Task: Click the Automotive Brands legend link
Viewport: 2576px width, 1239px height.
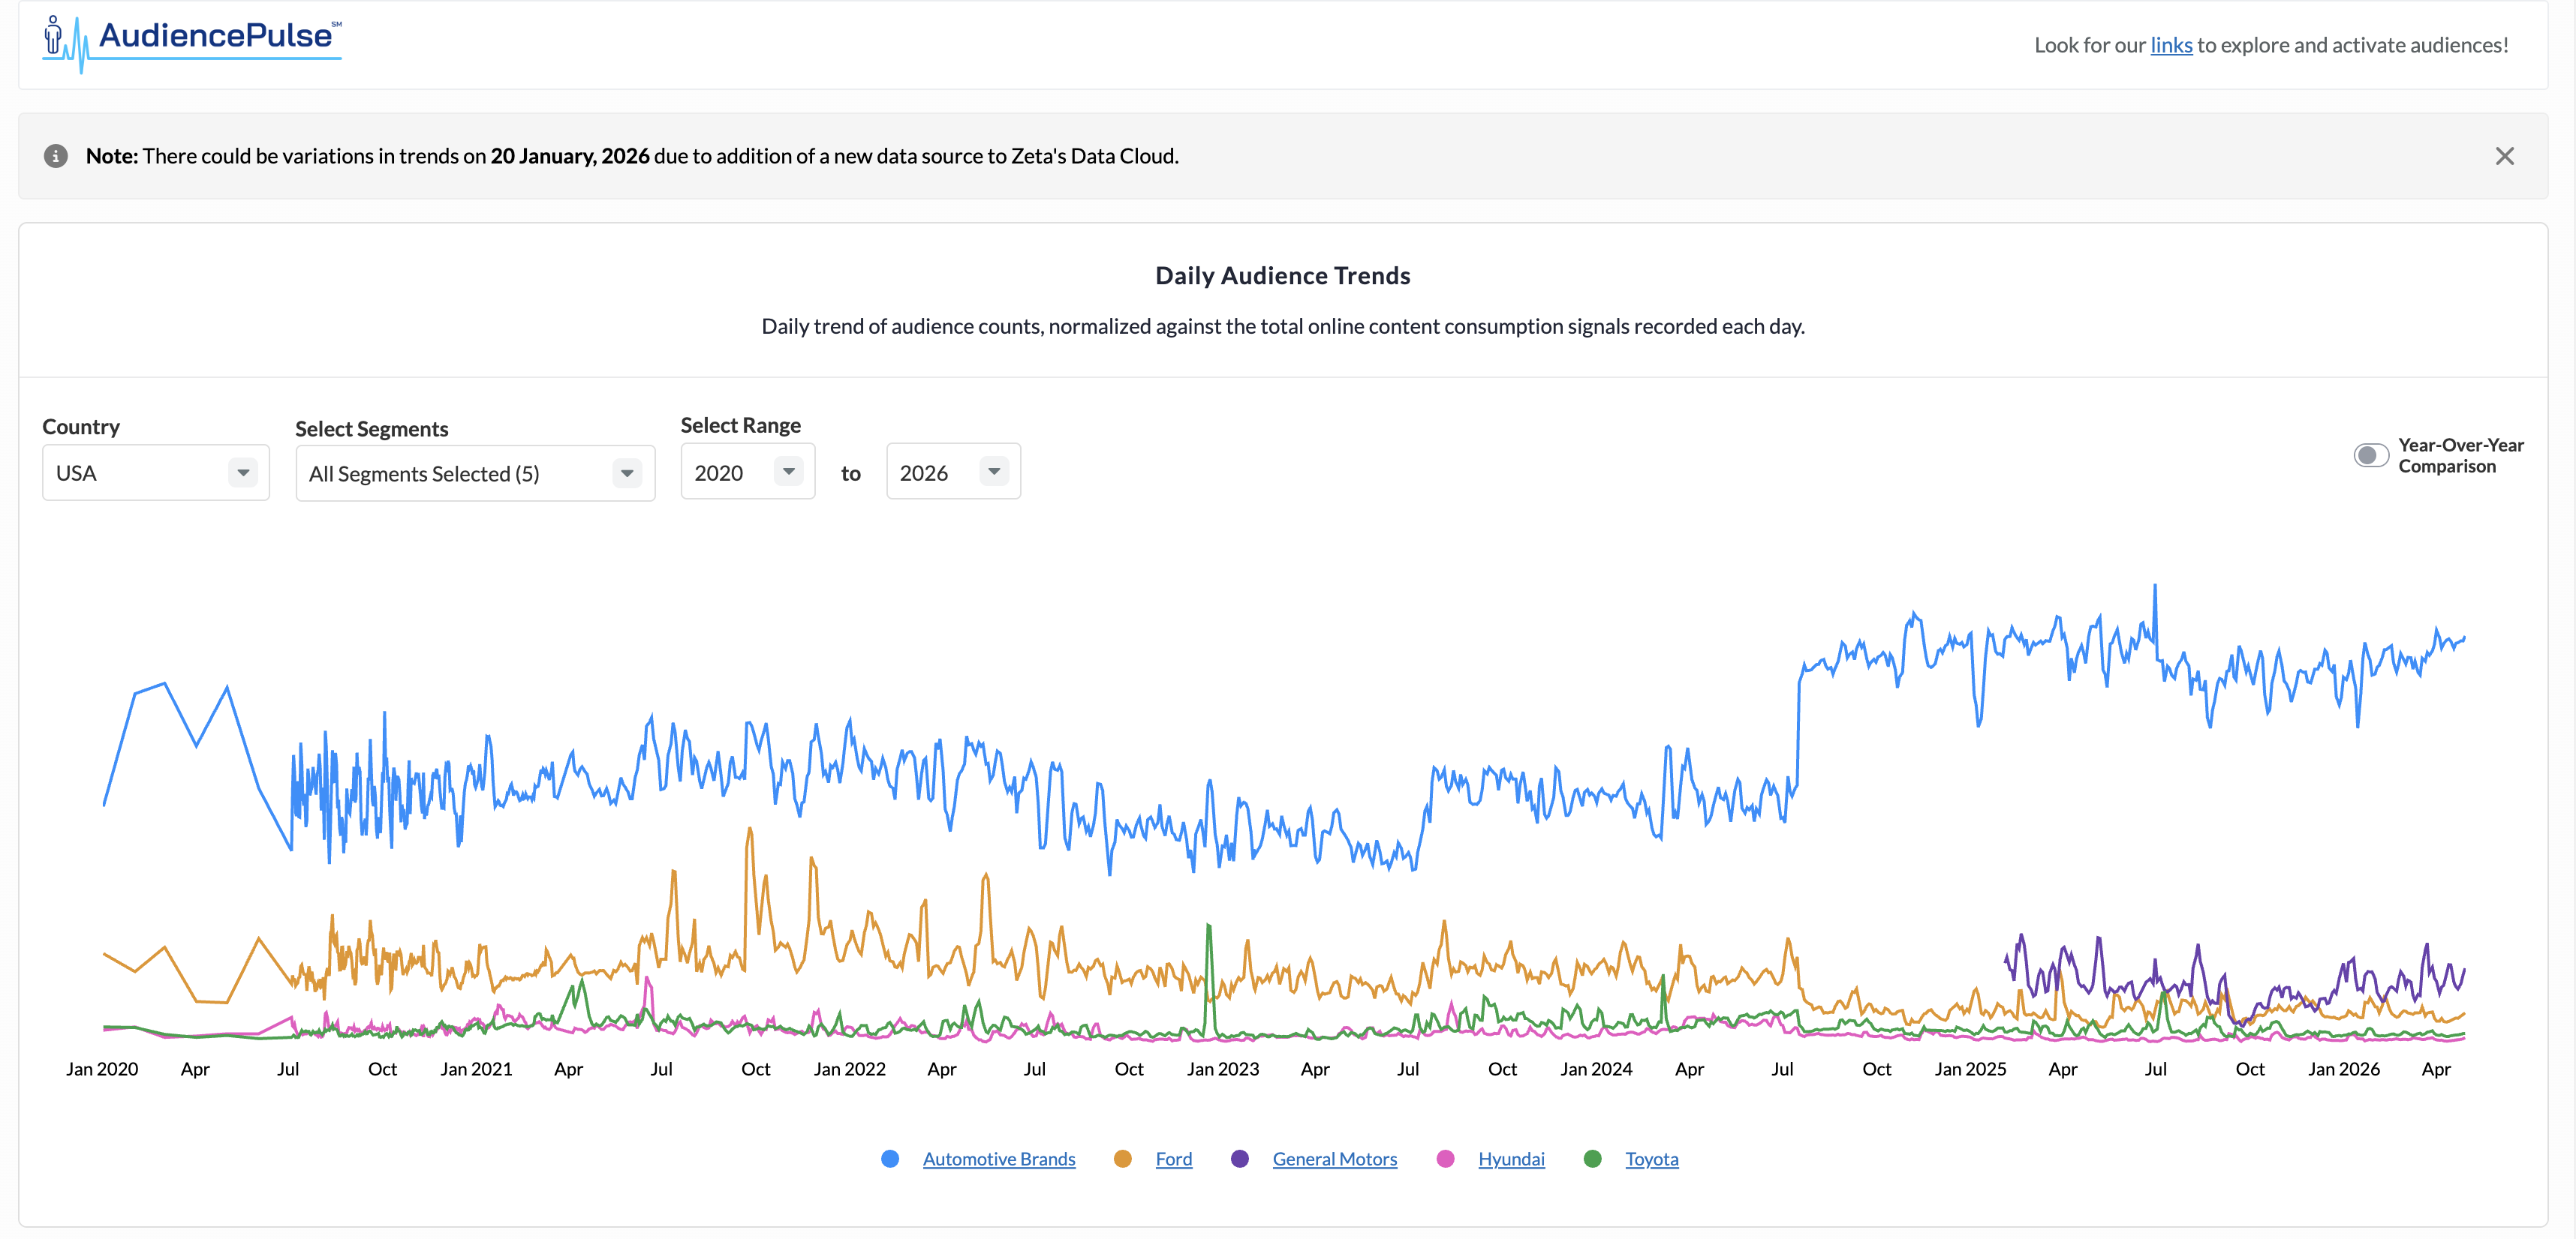Action: (999, 1159)
